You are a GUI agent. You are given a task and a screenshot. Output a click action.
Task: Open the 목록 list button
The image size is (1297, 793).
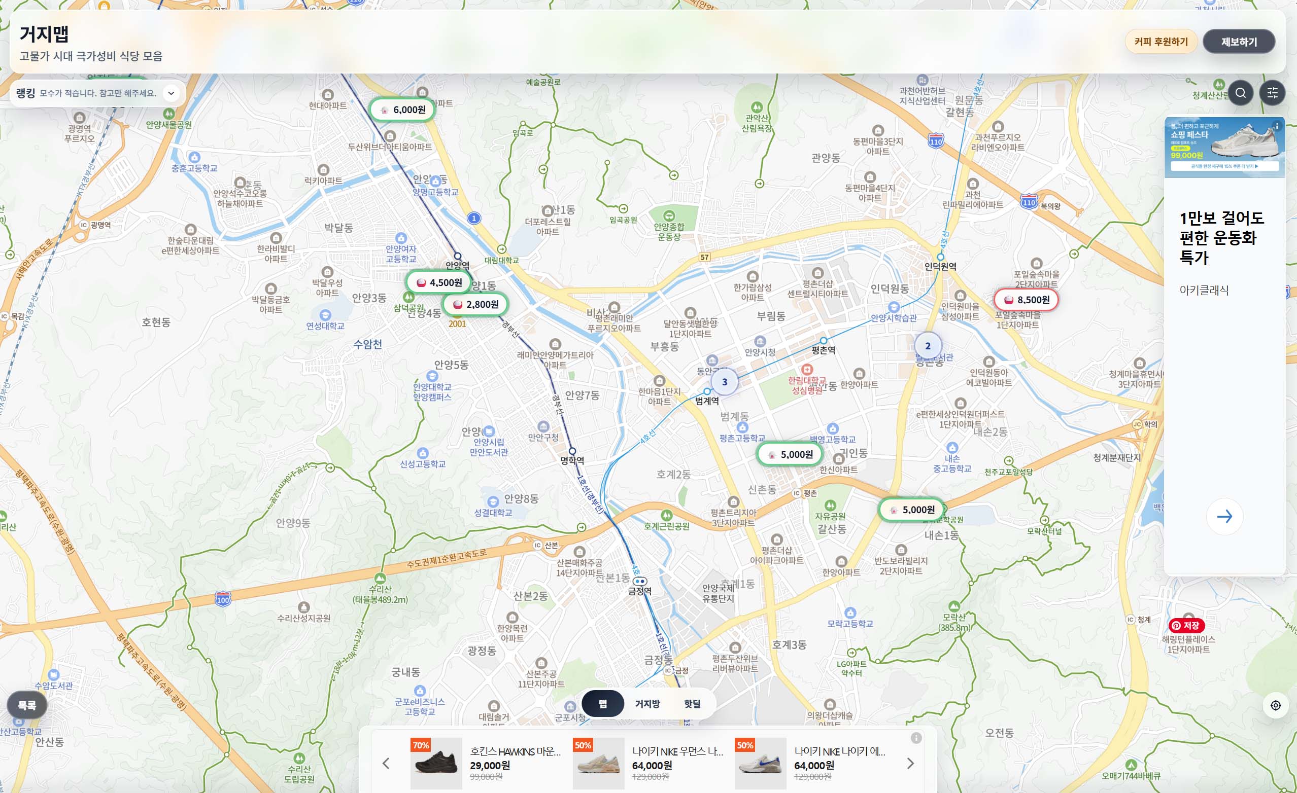pyautogui.click(x=27, y=705)
